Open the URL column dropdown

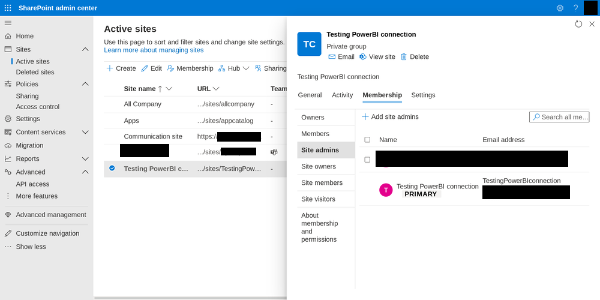(216, 89)
